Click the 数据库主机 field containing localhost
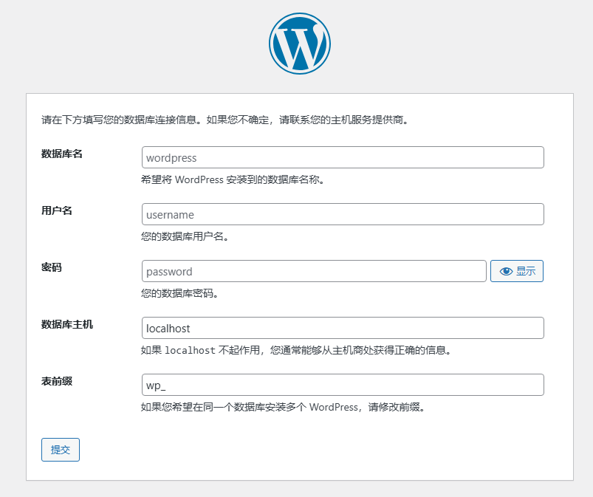Viewport: 593px width, 497px height. (343, 328)
